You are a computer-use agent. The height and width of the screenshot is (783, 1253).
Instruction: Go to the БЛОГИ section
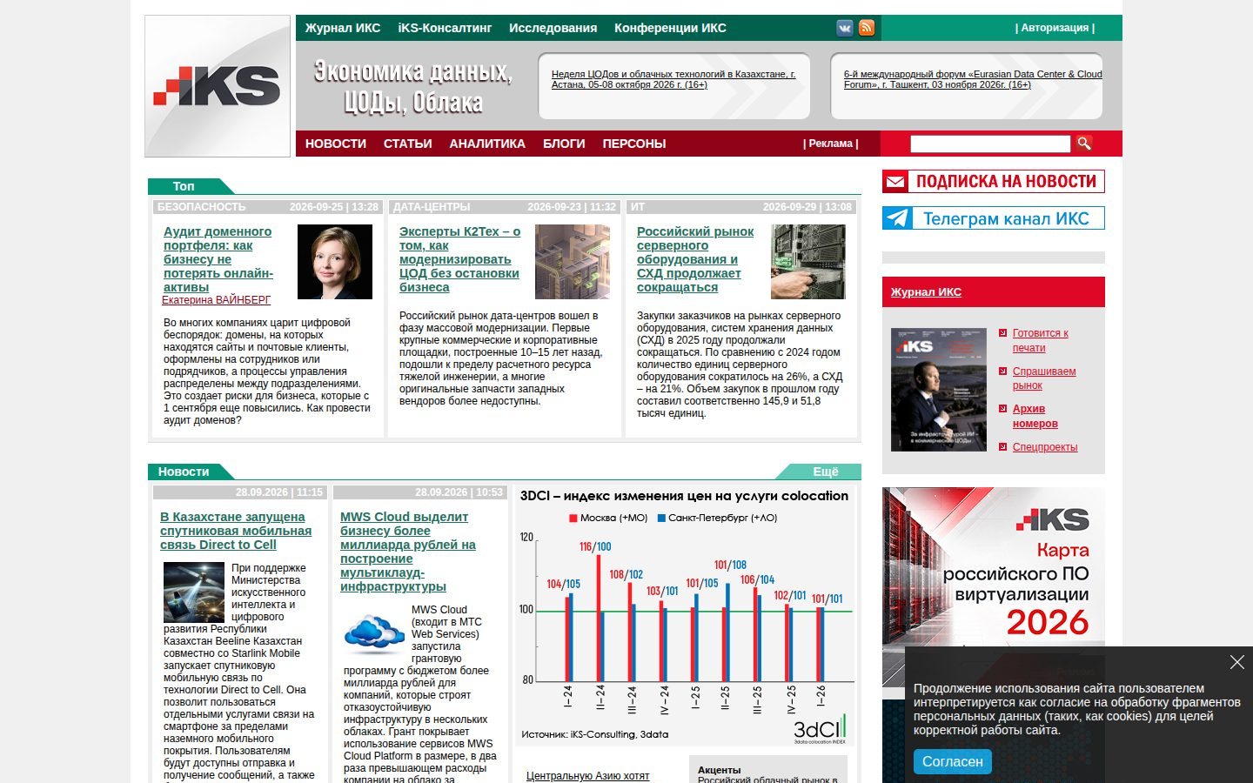point(564,144)
